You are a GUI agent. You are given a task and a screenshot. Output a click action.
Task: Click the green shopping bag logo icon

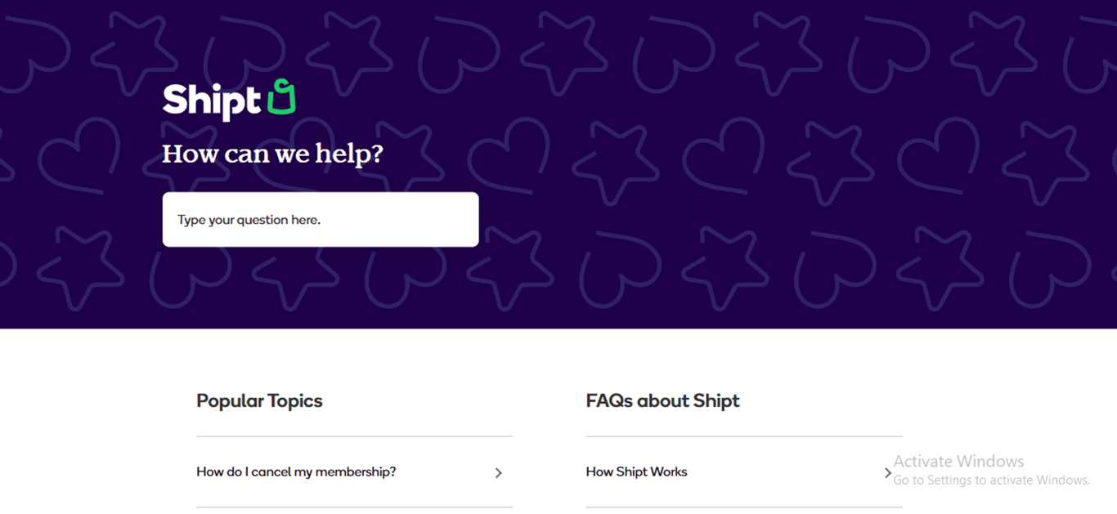280,98
